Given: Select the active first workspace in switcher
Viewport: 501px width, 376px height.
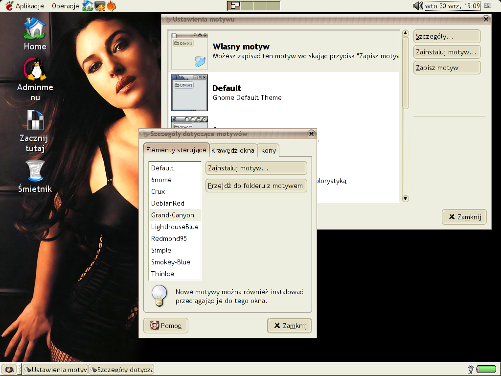Looking at the screenshot, I should [234, 6].
